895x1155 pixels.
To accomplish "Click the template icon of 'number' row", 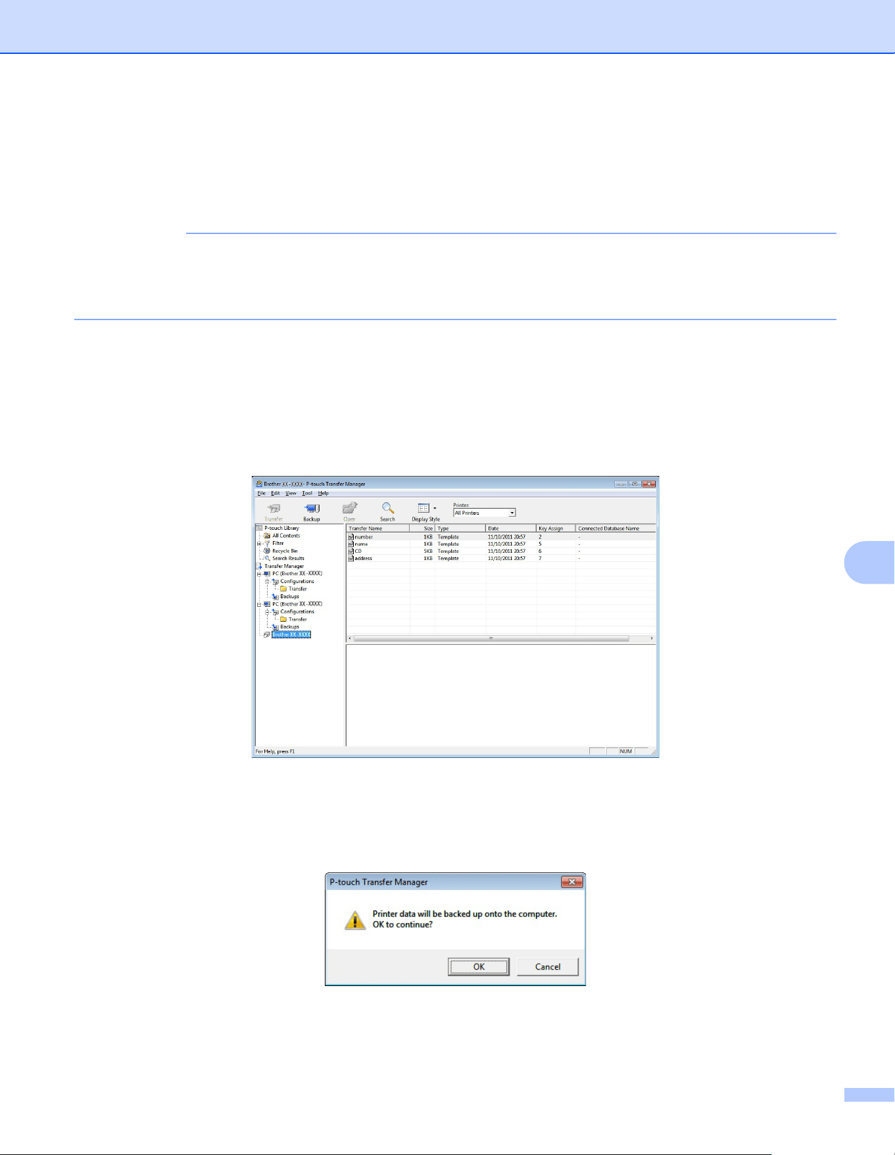I will [x=351, y=537].
